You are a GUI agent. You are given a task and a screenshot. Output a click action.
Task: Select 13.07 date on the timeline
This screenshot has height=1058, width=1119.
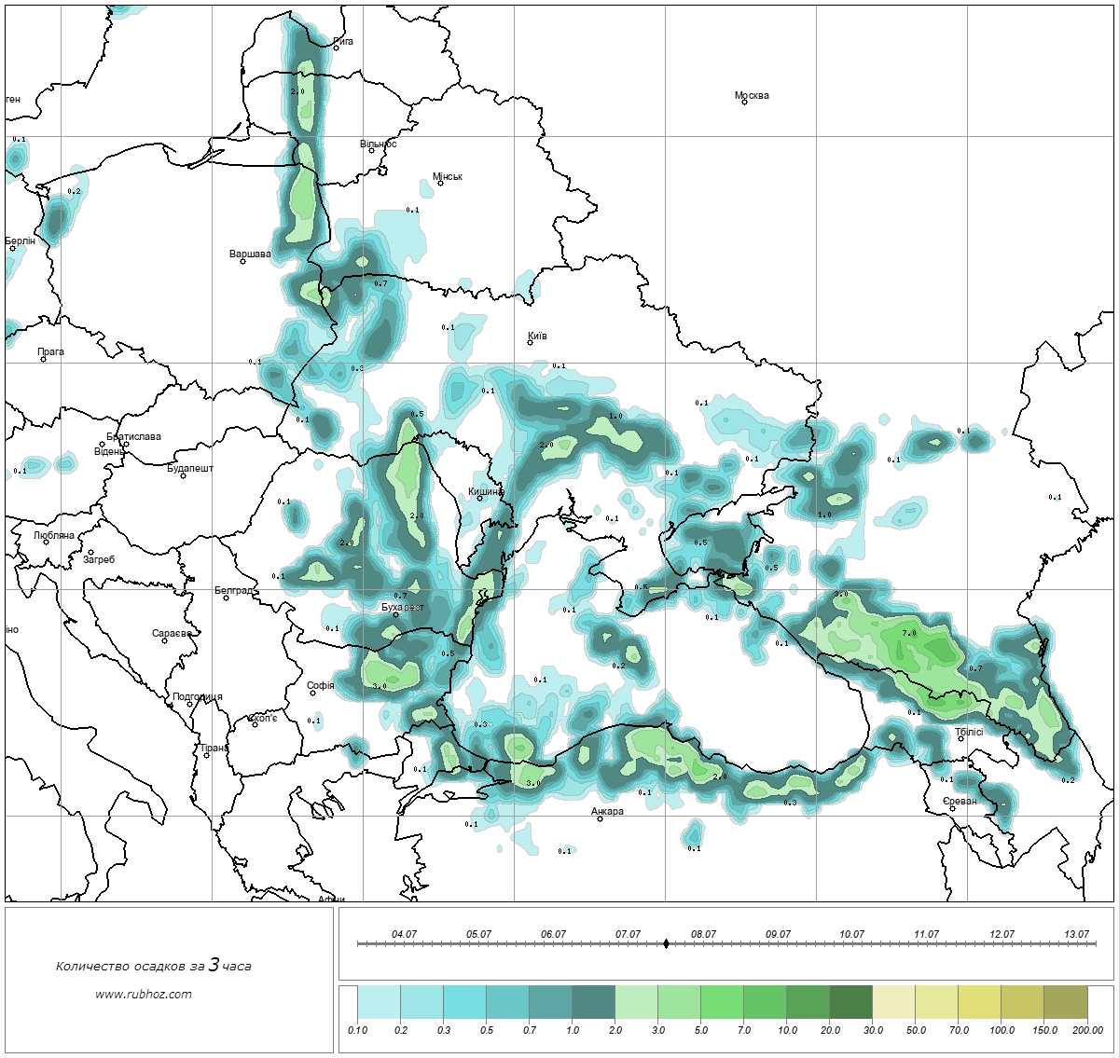(1076, 934)
